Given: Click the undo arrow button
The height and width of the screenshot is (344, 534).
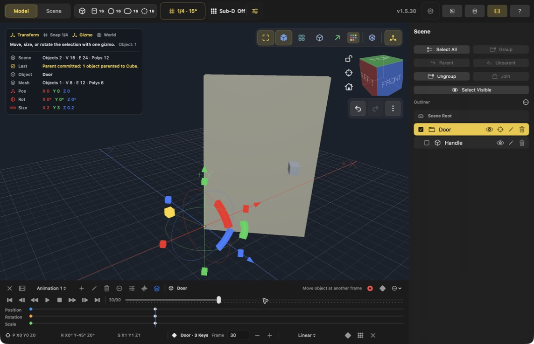Looking at the screenshot, I should [358, 109].
